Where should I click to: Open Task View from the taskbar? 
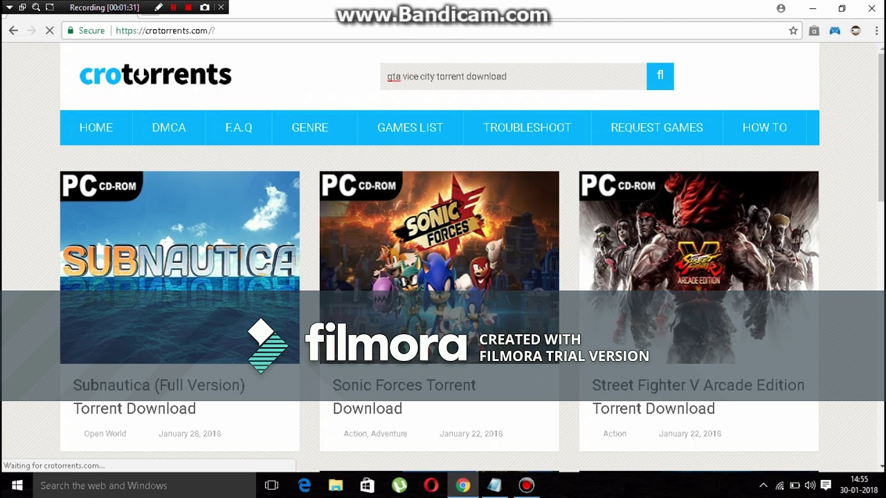271,486
